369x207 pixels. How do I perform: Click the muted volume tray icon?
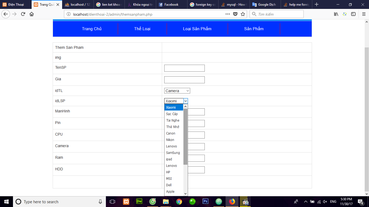coord(325,202)
